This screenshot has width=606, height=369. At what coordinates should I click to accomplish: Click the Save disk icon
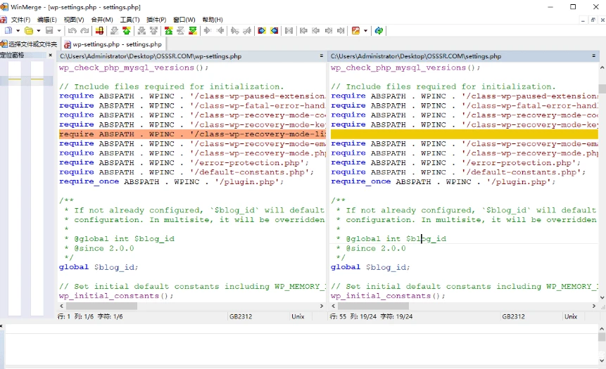pyautogui.click(x=49, y=30)
